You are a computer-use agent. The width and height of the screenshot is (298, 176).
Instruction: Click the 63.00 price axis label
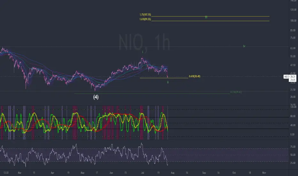click(293, 48)
